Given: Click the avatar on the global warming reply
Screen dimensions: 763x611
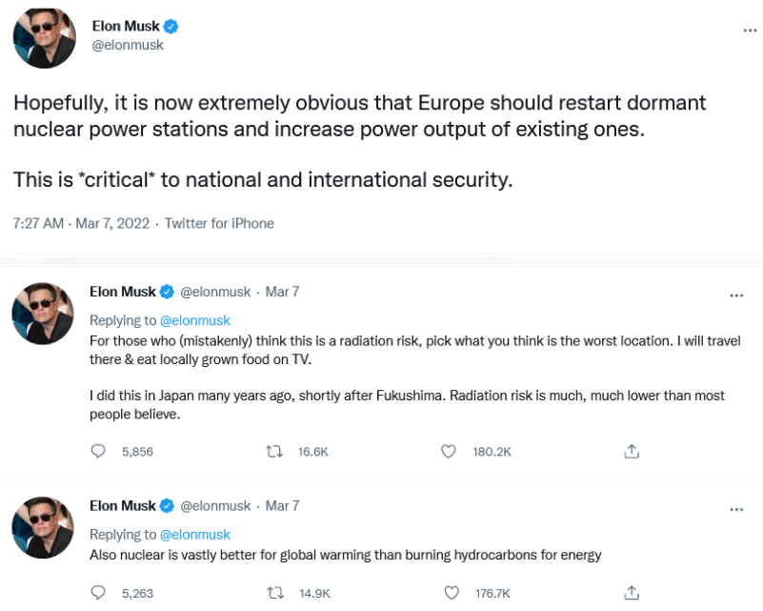Looking at the screenshot, I should 44,528.
